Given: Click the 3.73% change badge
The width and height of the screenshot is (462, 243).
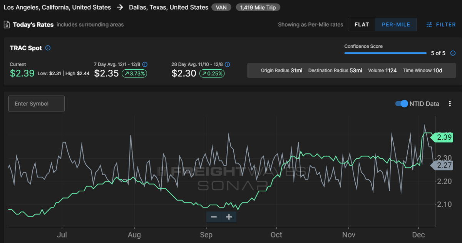Looking at the screenshot, I should 134,74.
